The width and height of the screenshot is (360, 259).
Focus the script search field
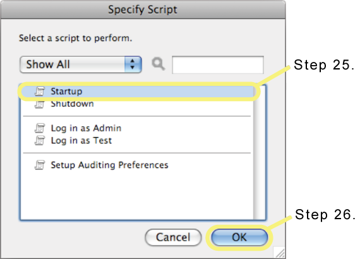click(218, 64)
